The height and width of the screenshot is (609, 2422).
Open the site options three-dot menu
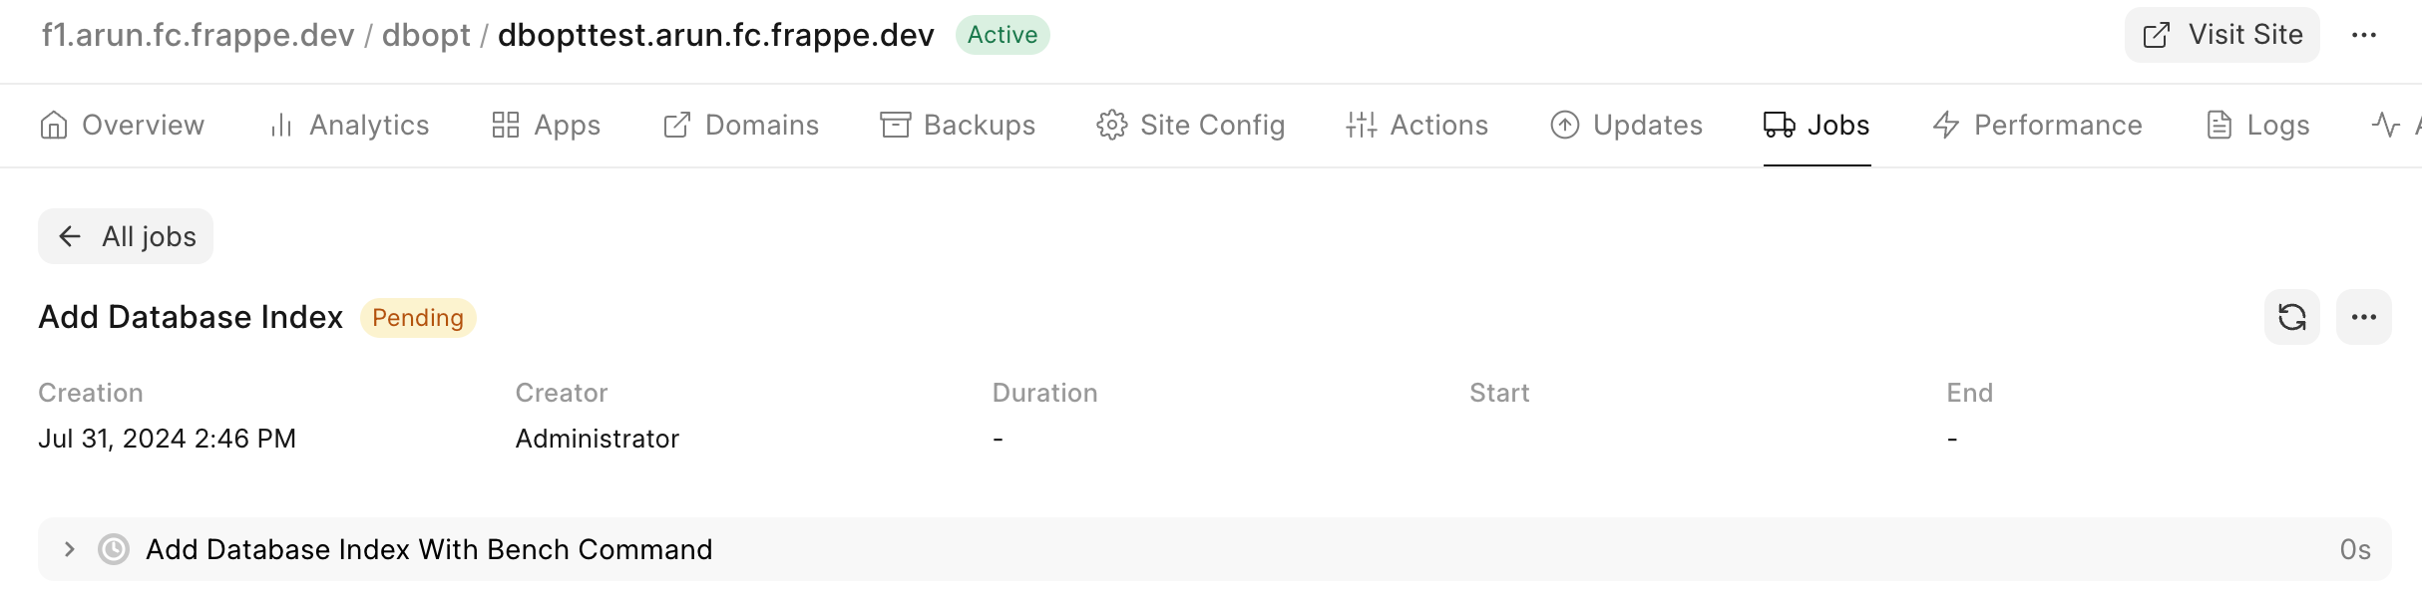click(x=2363, y=35)
